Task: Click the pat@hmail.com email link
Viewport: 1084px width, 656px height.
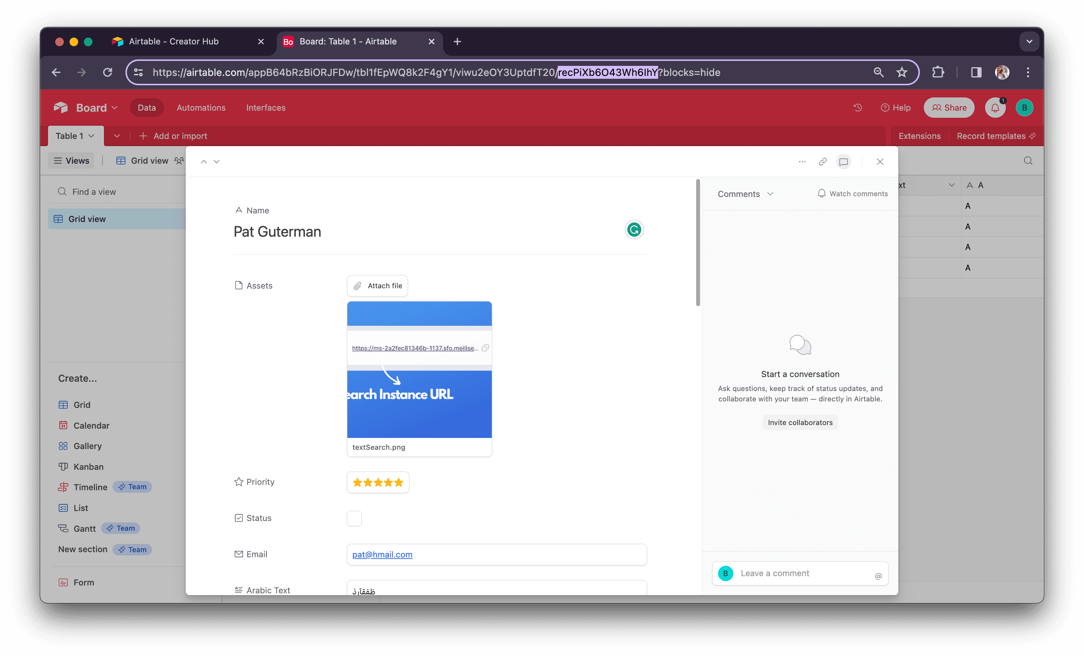Action: 382,554
